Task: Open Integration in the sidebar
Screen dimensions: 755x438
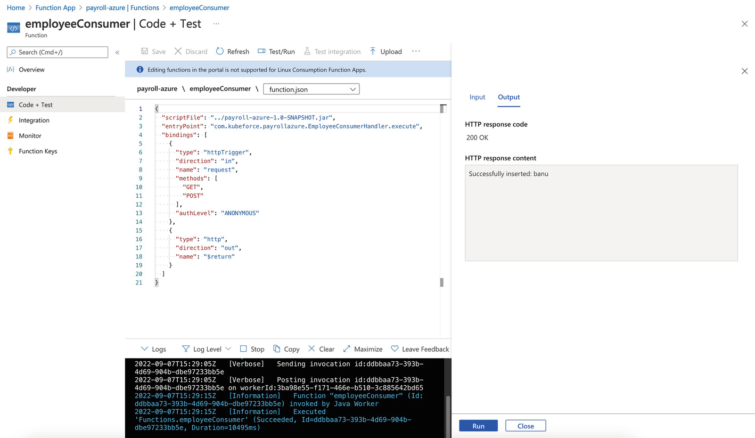Action: click(x=34, y=120)
